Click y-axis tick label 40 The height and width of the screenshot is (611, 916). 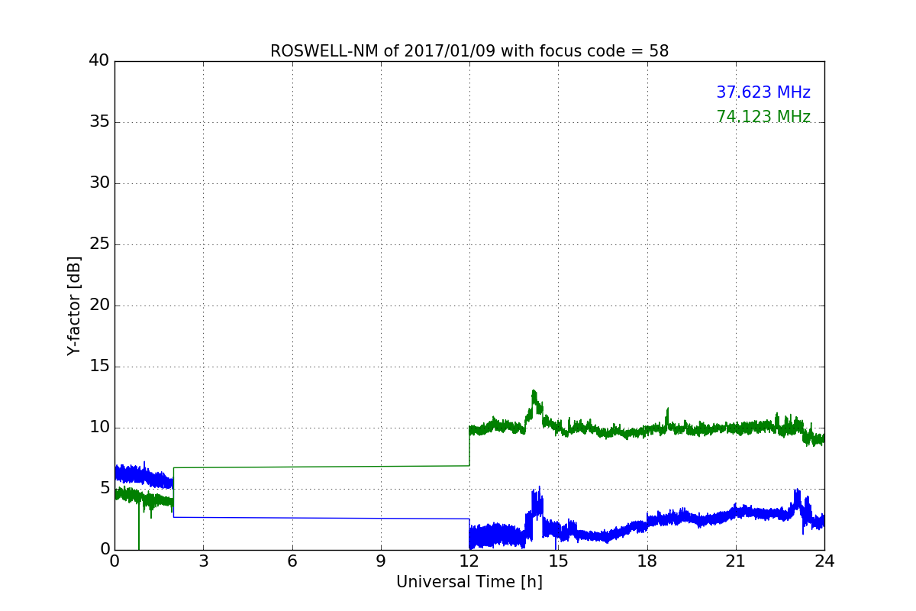[x=100, y=61]
